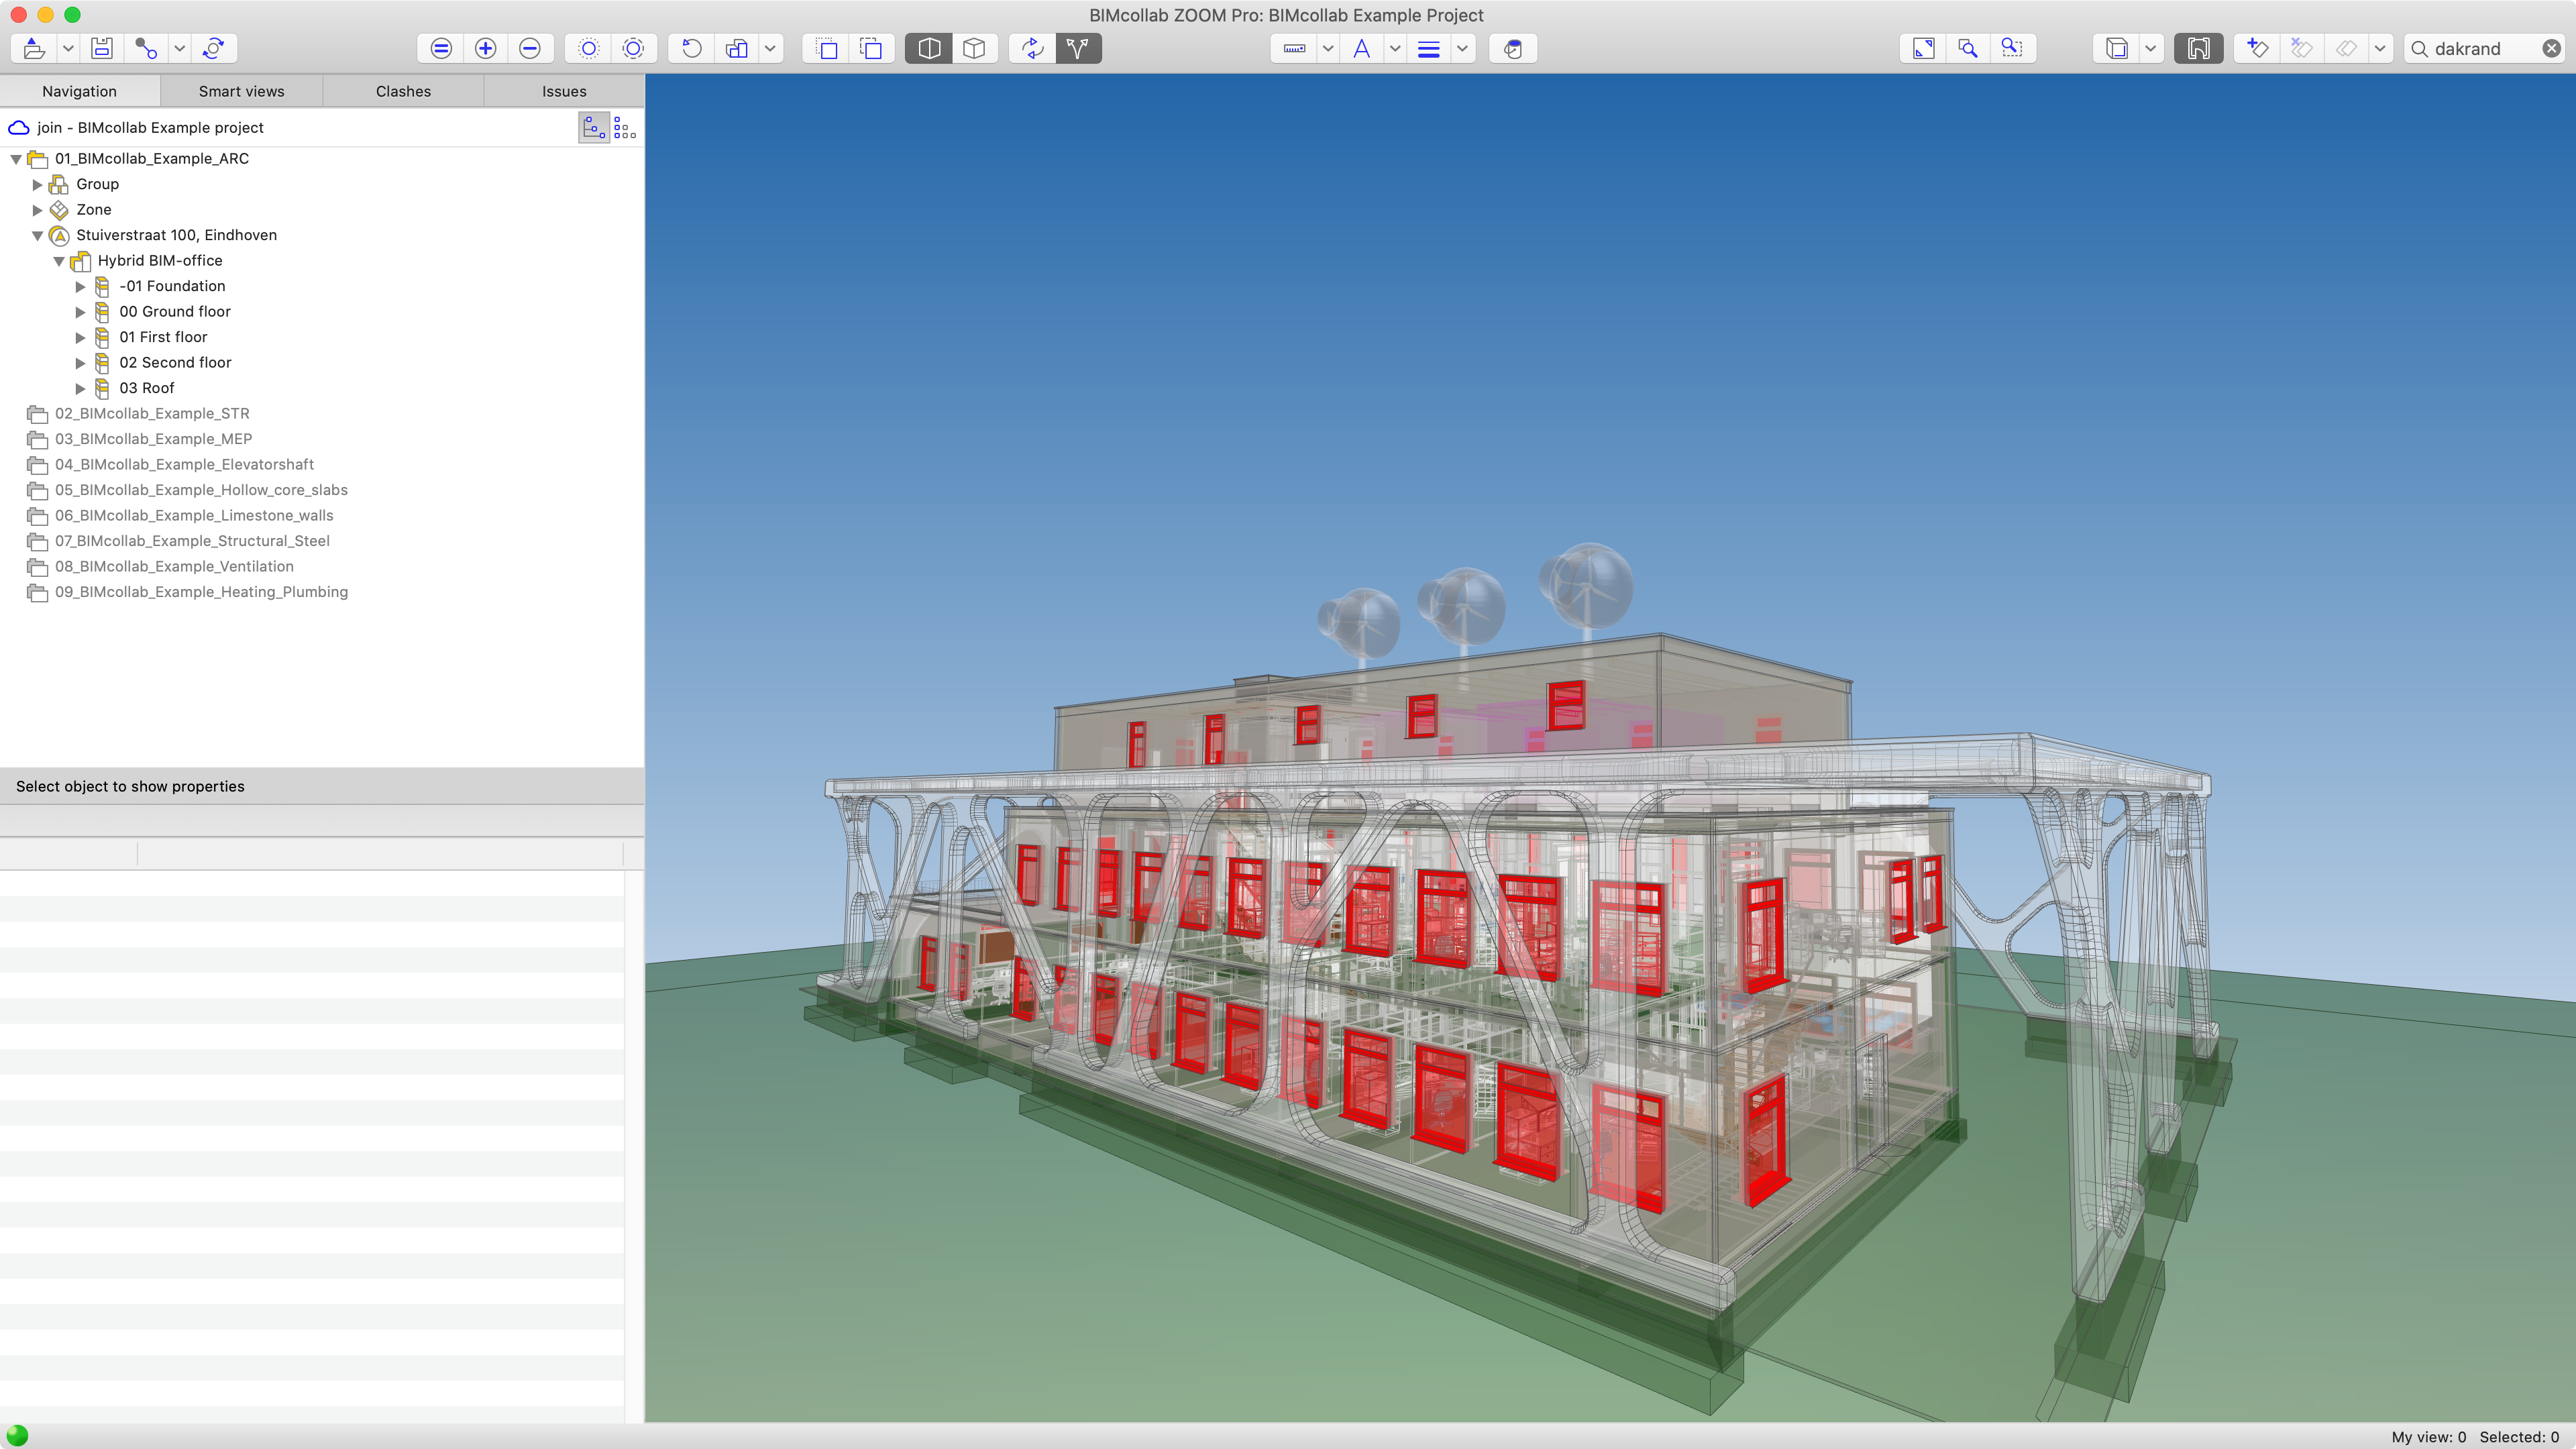Screen dimensions: 2576x1449
Task: Select 08_BIMcollab_Example_Ventilation model
Action: pos(174,566)
